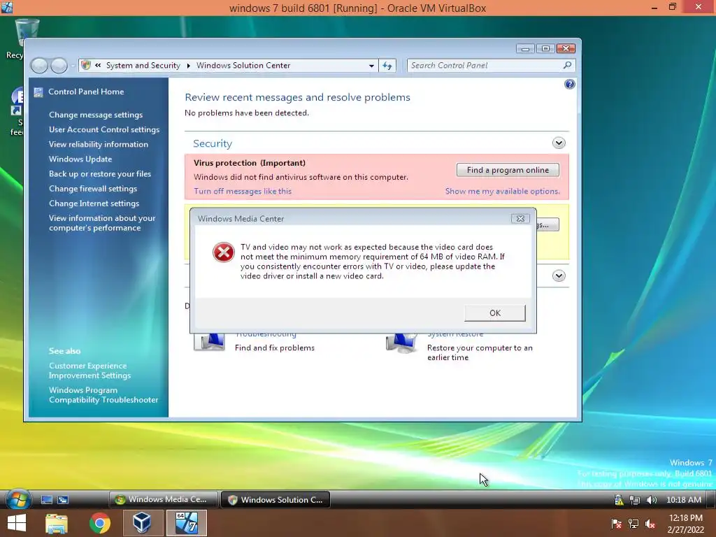Click the Troubleshooting computer icon
716x537 pixels.
pyautogui.click(x=210, y=341)
